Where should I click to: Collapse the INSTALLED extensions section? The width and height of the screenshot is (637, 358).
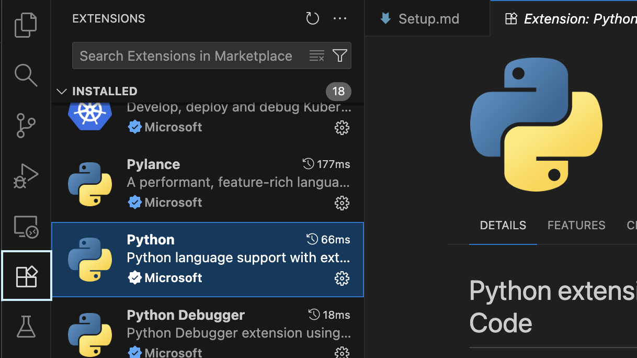click(x=62, y=91)
